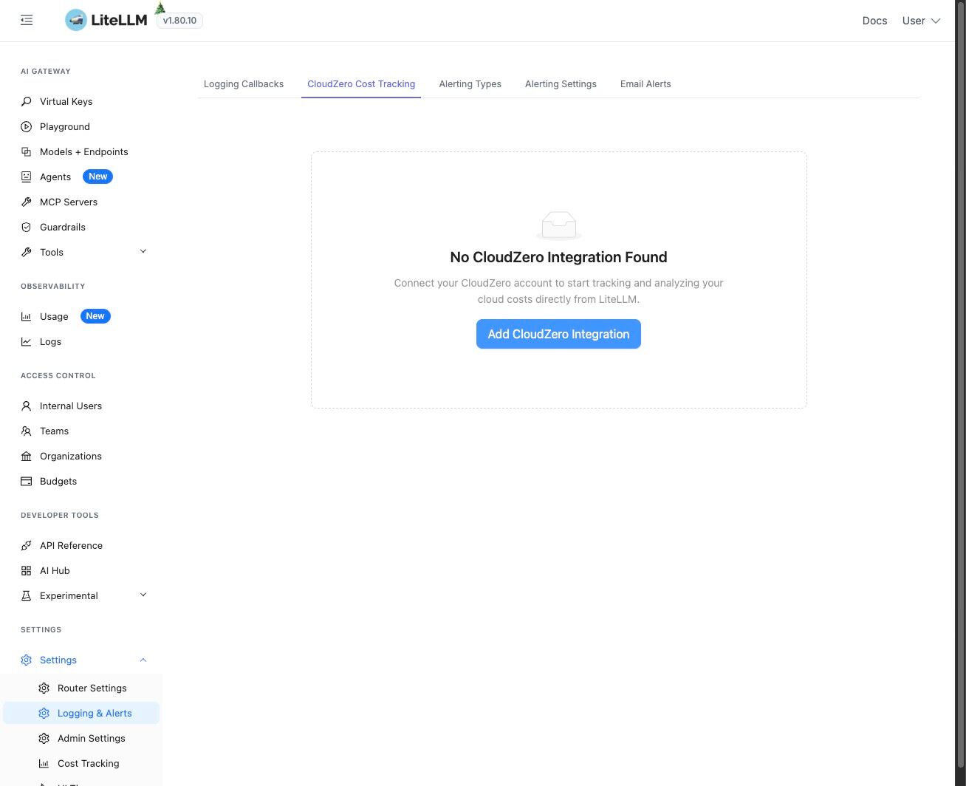Open Router Settings submenu item

[x=81, y=688]
